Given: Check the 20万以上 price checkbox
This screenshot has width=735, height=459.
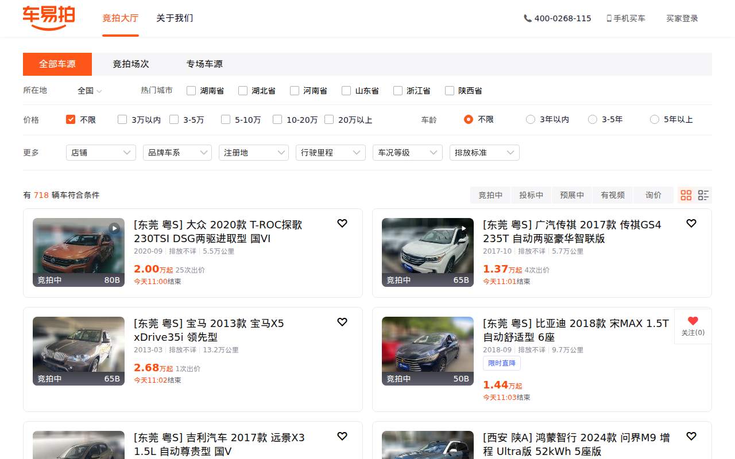Looking at the screenshot, I should [x=329, y=119].
